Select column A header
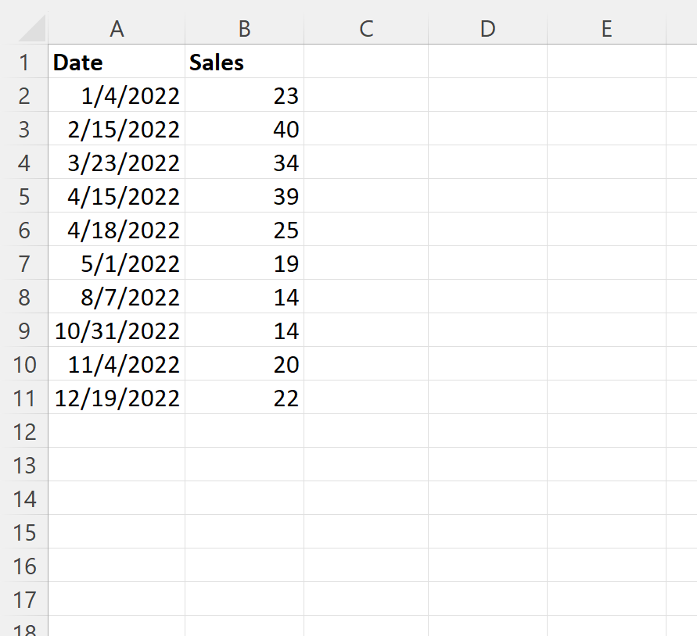697x636 pixels. point(117,29)
